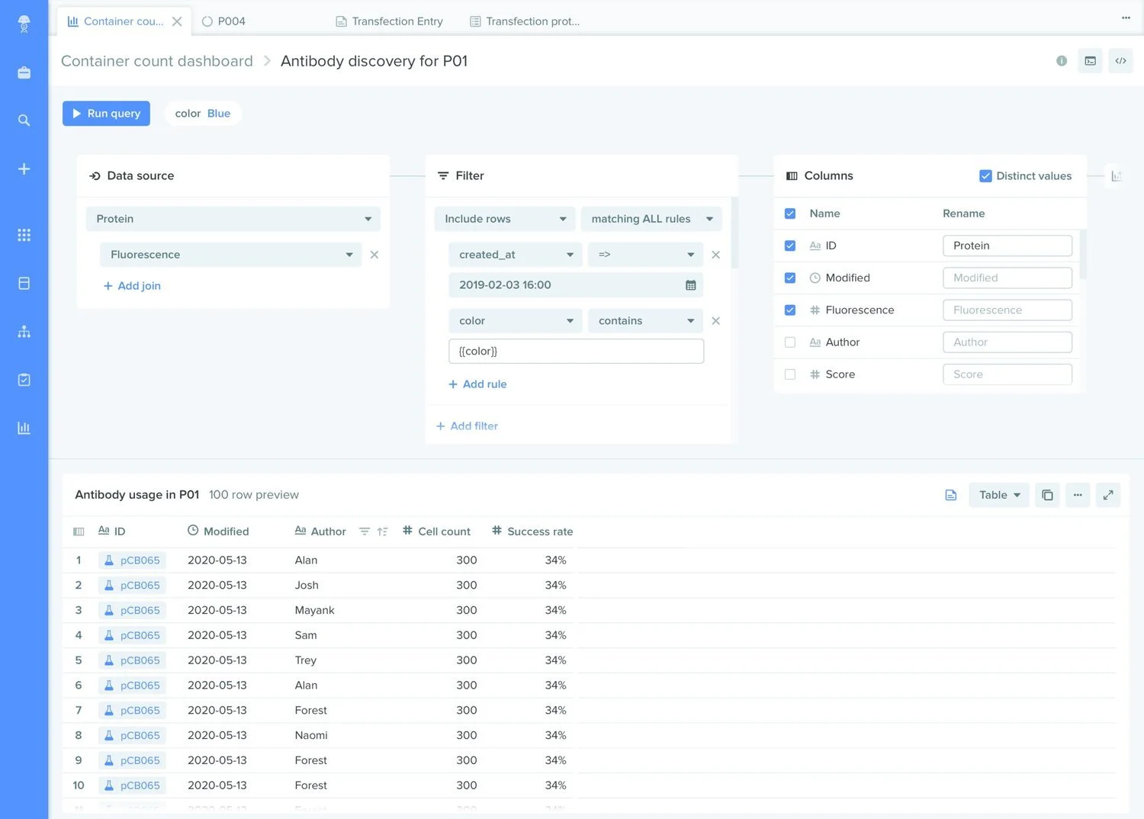Open results more options ellipsis
The image size is (1144, 819).
1078,495
